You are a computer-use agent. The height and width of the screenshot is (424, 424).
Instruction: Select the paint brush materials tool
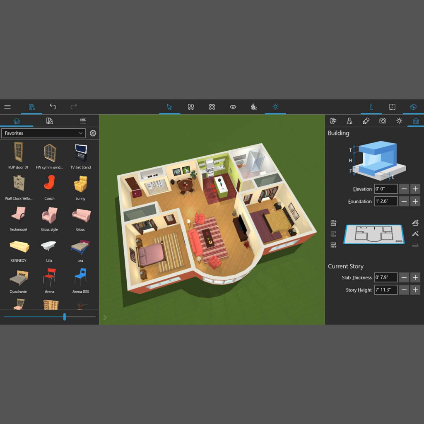coord(349,120)
